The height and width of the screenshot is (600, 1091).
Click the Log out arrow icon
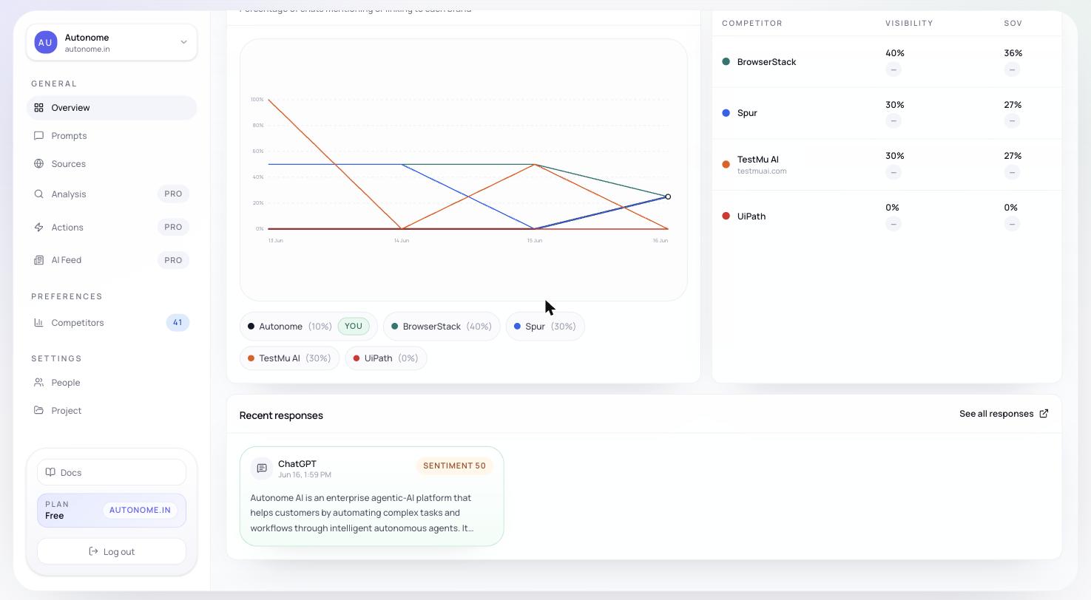93,551
